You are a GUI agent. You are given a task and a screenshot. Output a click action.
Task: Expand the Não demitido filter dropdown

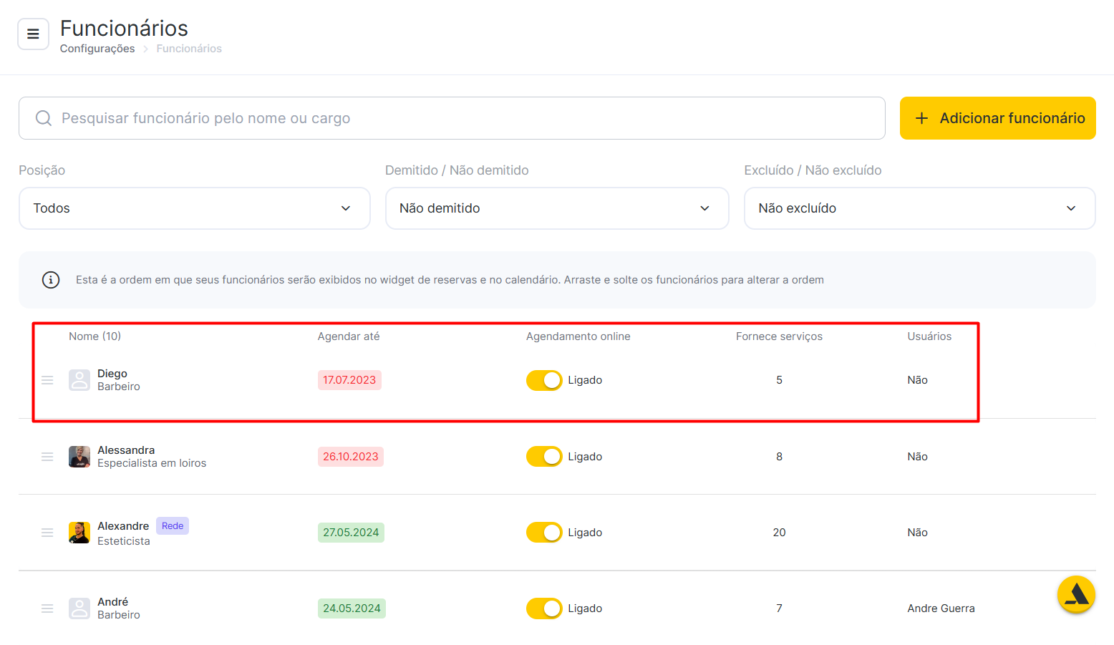point(556,208)
